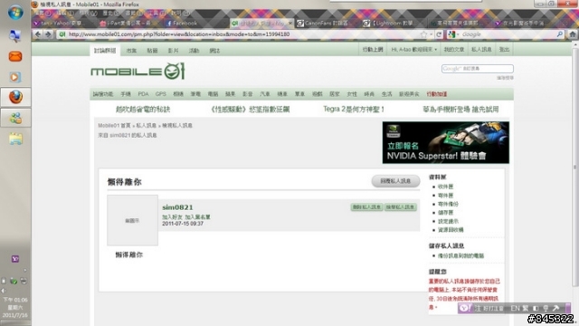Screen dimensions: 579x326
Task: Click the Yahoo Messenger tray icon
Action: click(x=15, y=259)
